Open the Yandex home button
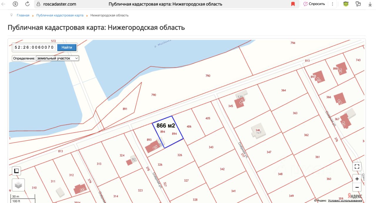 pos(15,4)
